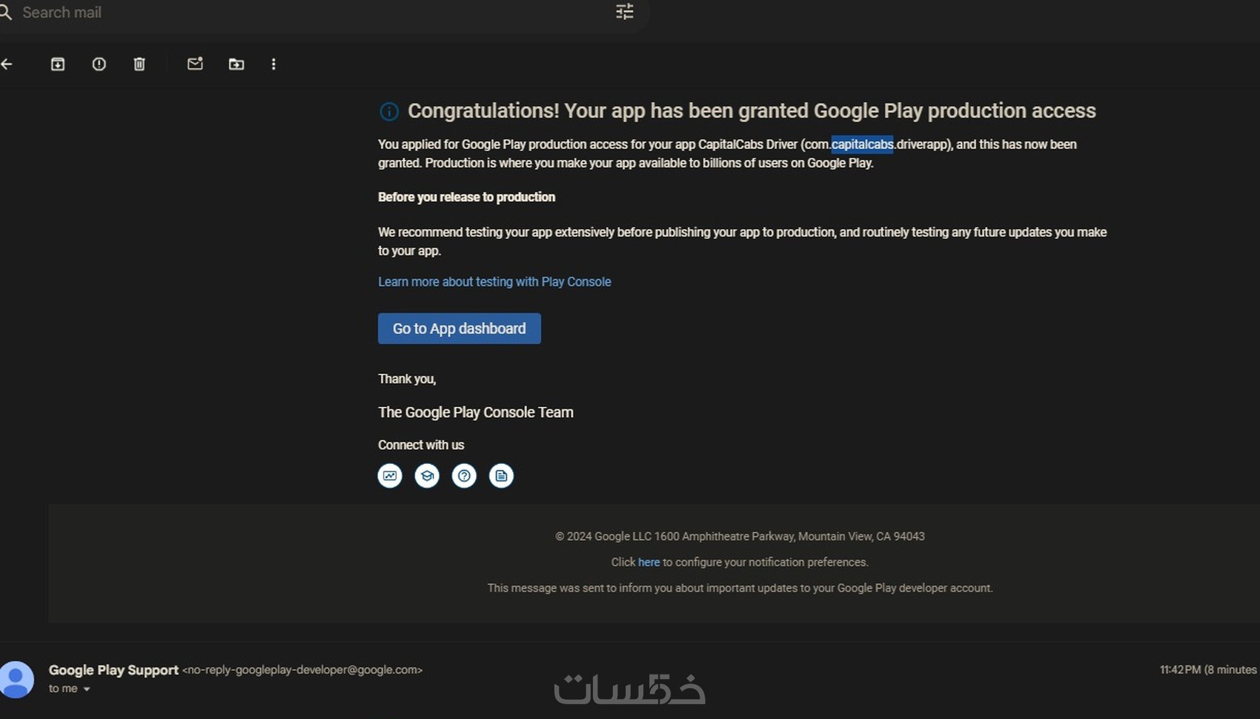The height and width of the screenshot is (719, 1260).
Task: Delete this email with trash icon
Action: pyautogui.click(x=139, y=64)
